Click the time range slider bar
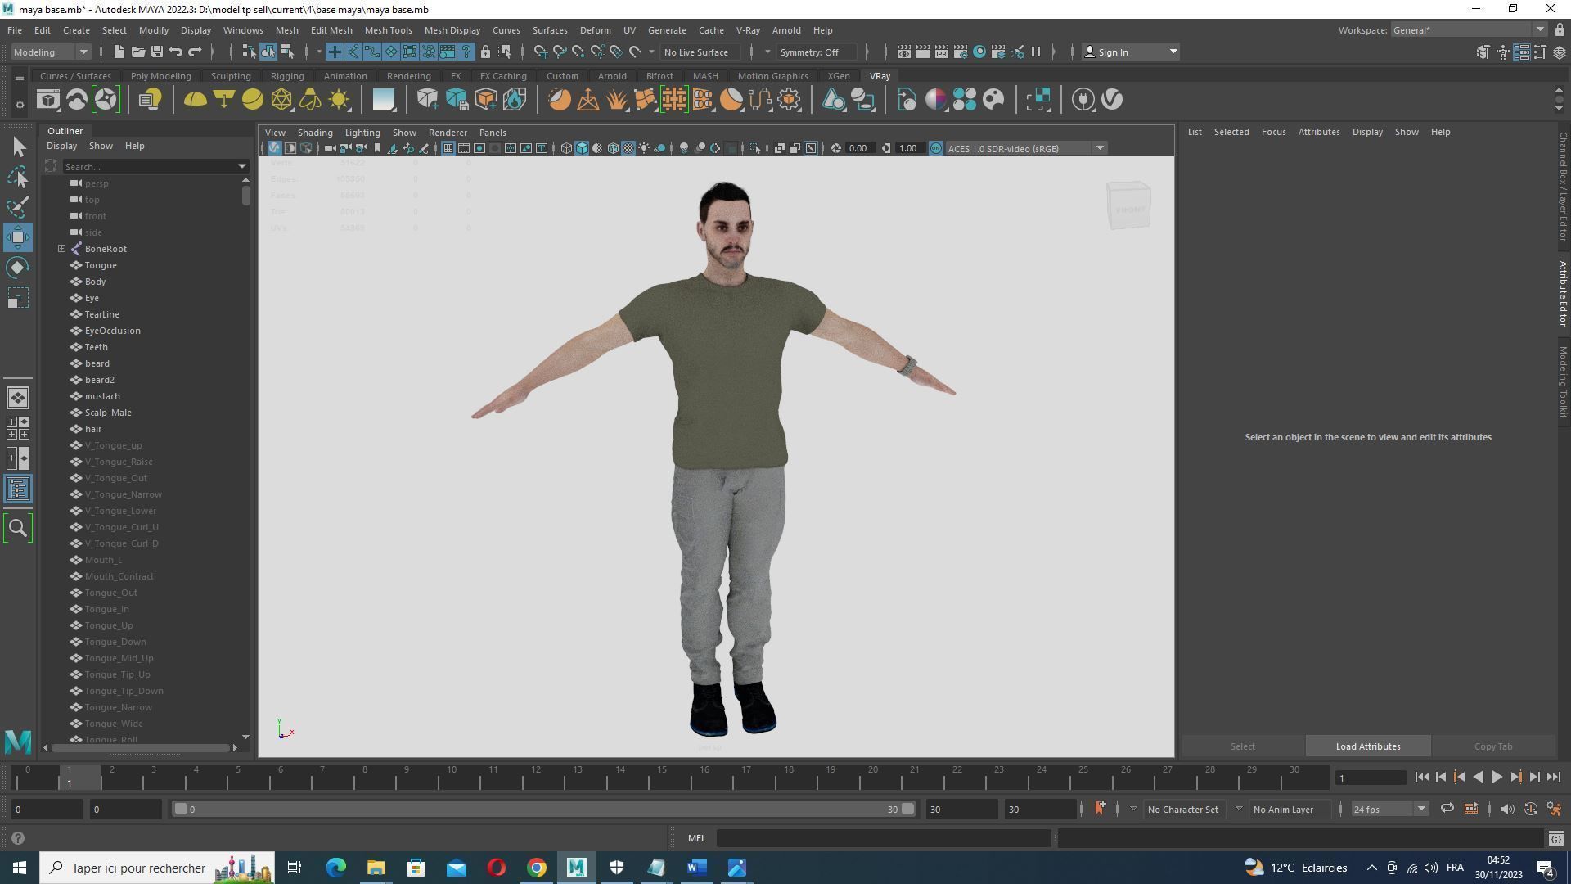 [x=543, y=809]
